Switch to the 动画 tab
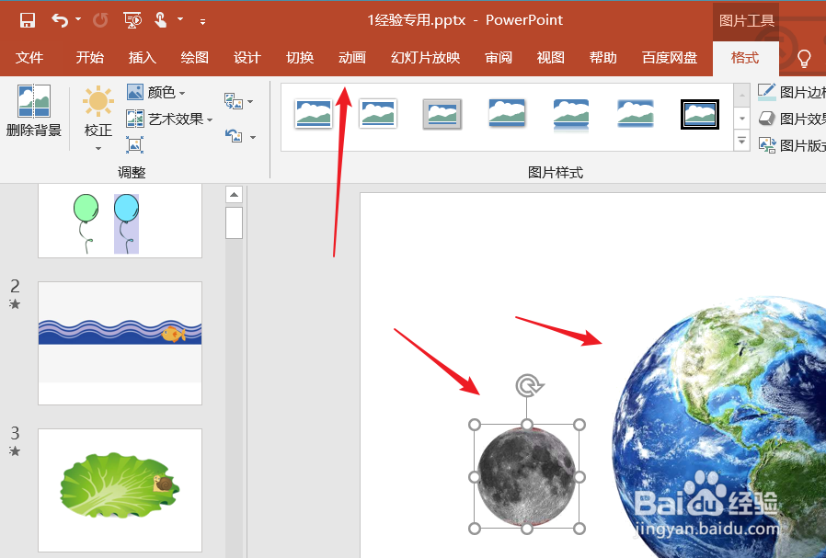 [352, 57]
